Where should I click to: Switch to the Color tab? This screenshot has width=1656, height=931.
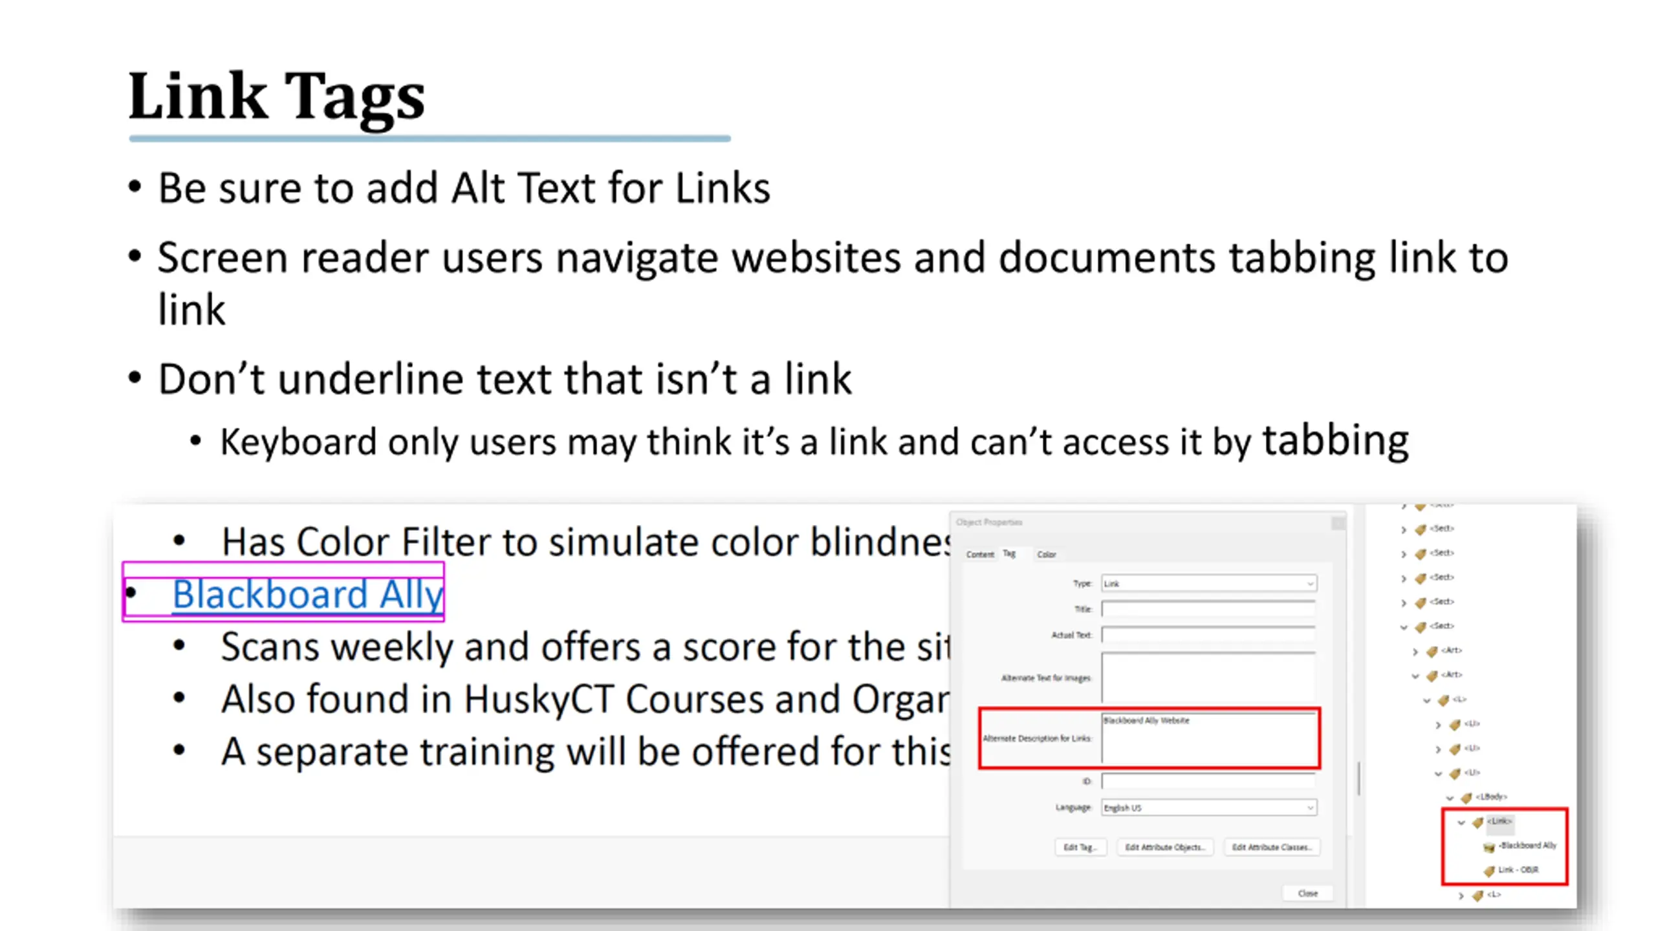pos(1046,555)
